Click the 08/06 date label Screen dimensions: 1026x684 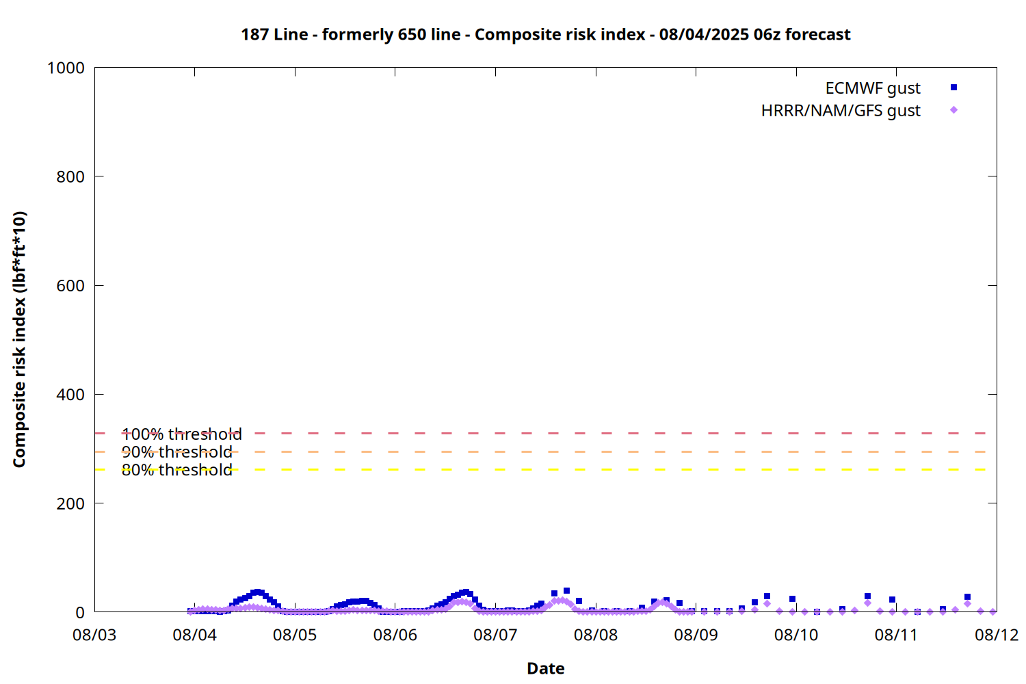pos(395,635)
